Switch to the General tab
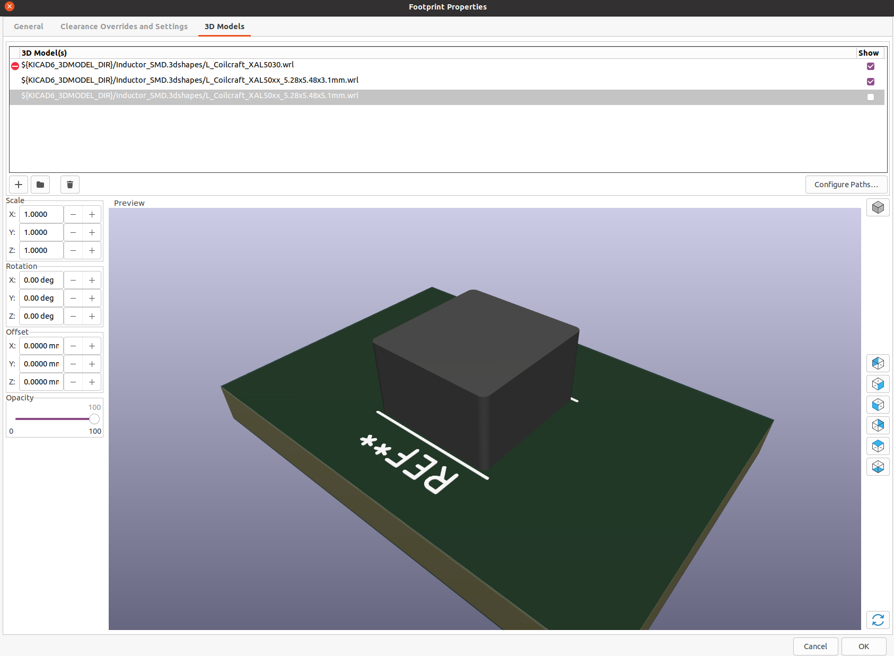 (x=29, y=27)
